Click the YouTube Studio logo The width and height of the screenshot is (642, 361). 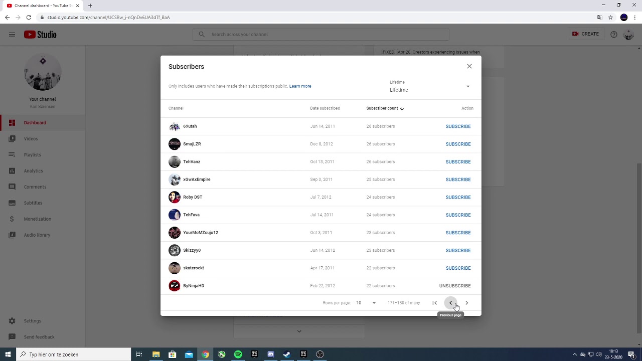pyautogui.click(x=40, y=35)
